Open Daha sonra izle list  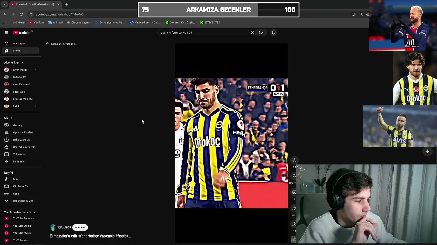[20, 140]
